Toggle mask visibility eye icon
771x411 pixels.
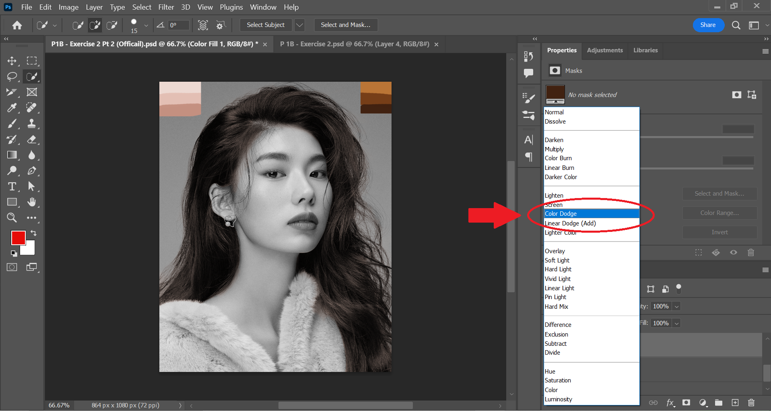pos(734,252)
